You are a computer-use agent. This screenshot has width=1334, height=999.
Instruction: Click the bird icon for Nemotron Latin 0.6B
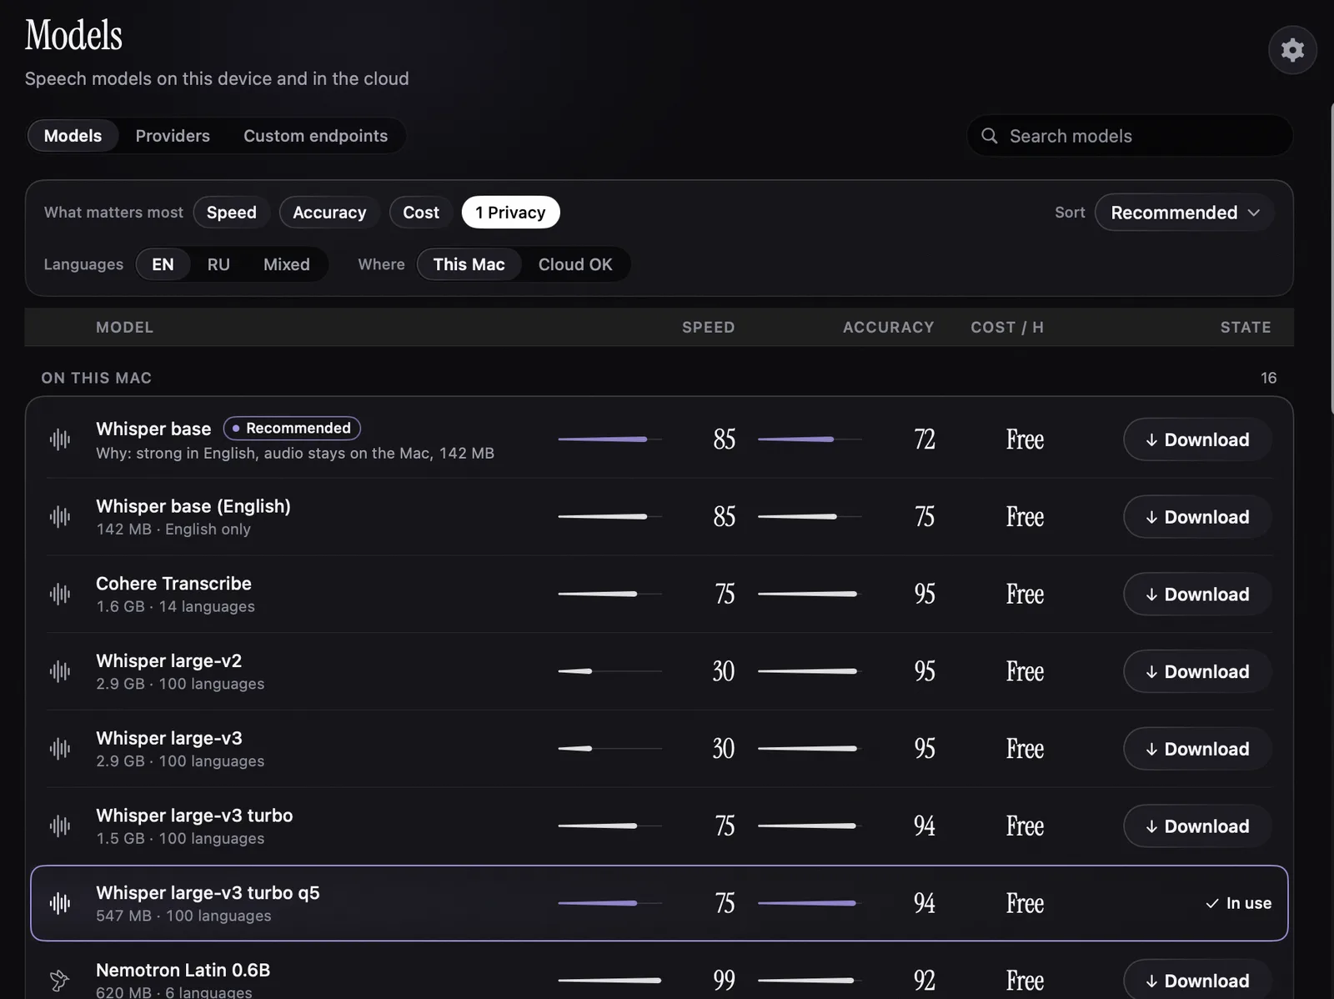pyautogui.click(x=60, y=981)
